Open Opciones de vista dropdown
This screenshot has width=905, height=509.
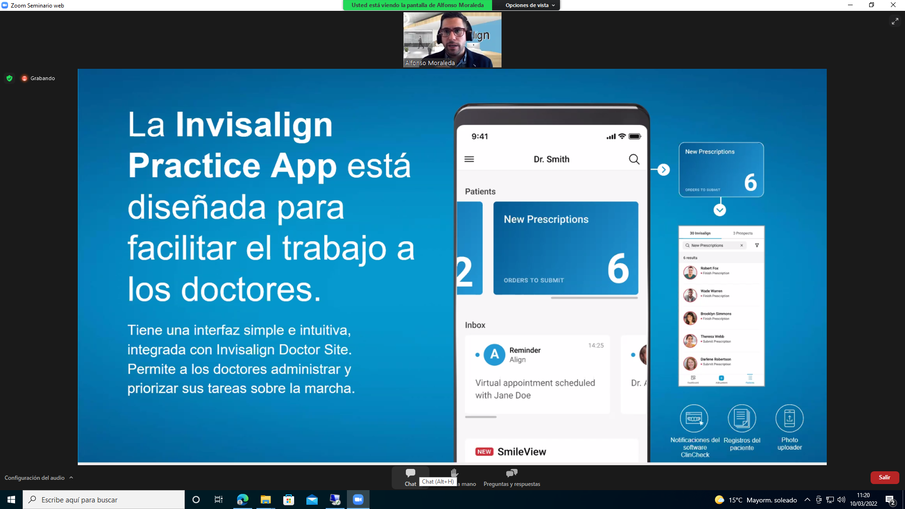tap(530, 5)
